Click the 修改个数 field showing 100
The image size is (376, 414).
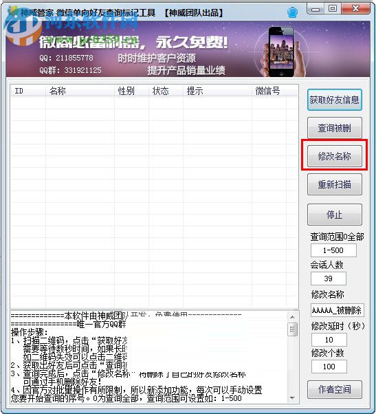pyautogui.click(x=329, y=367)
